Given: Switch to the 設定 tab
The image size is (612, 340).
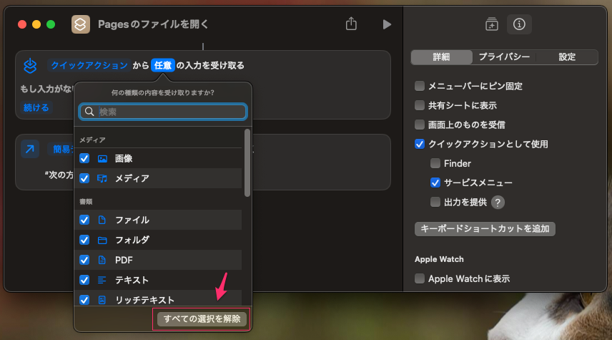Looking at the screenshot, I should [567, 57].
